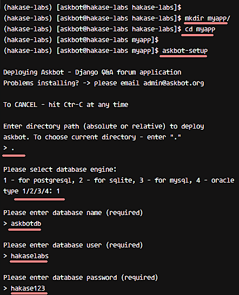Click the hakase123 password entry
The width and height of the screenshot is (239, 295).
[x=28, y=289]
